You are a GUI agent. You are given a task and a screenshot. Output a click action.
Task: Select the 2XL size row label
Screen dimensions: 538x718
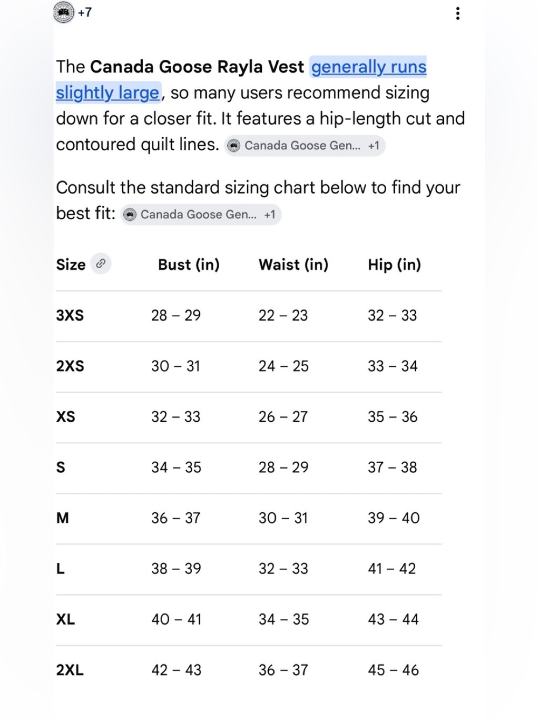70,670
